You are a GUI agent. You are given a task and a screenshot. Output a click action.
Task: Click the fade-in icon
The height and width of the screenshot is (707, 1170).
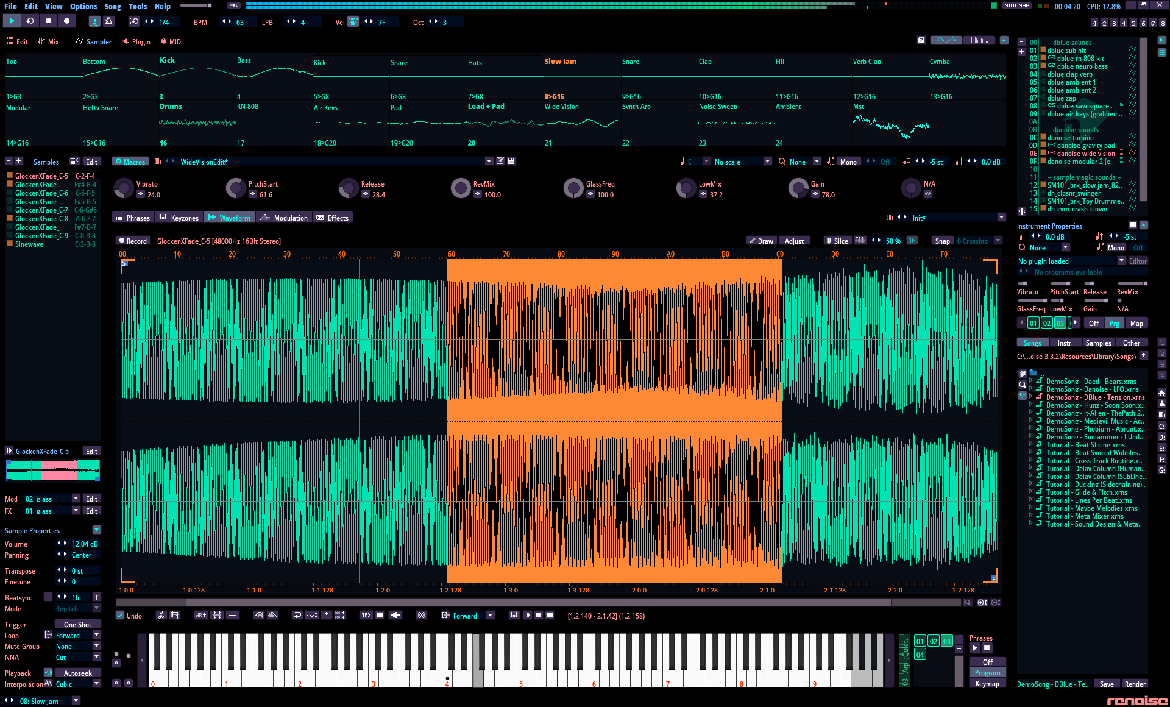pos(259,616)
